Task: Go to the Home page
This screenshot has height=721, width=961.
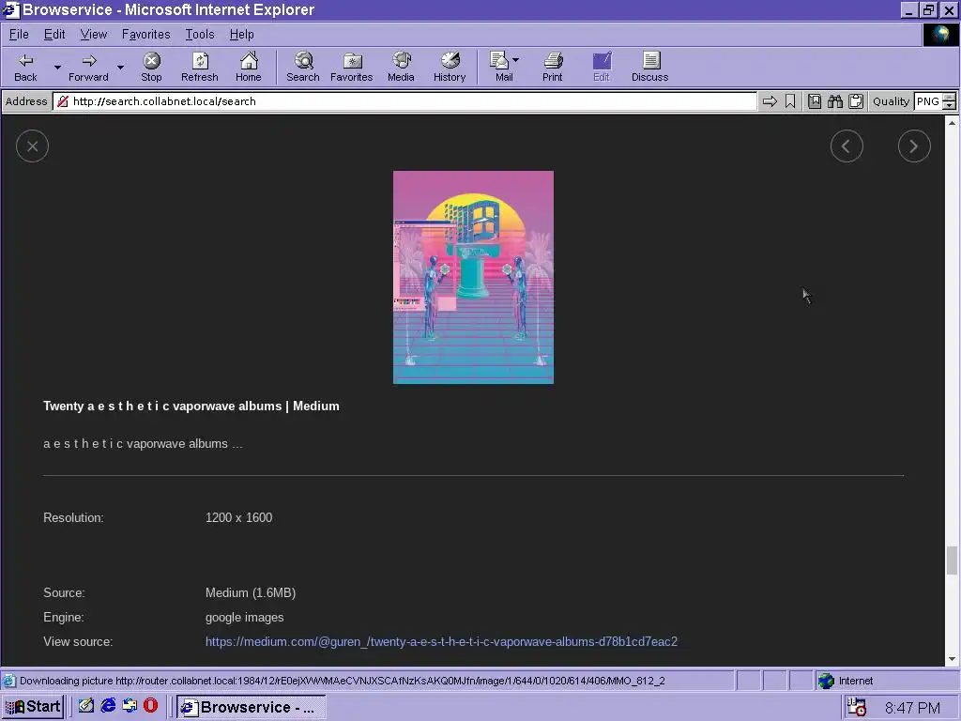Action: click(248, 68)
